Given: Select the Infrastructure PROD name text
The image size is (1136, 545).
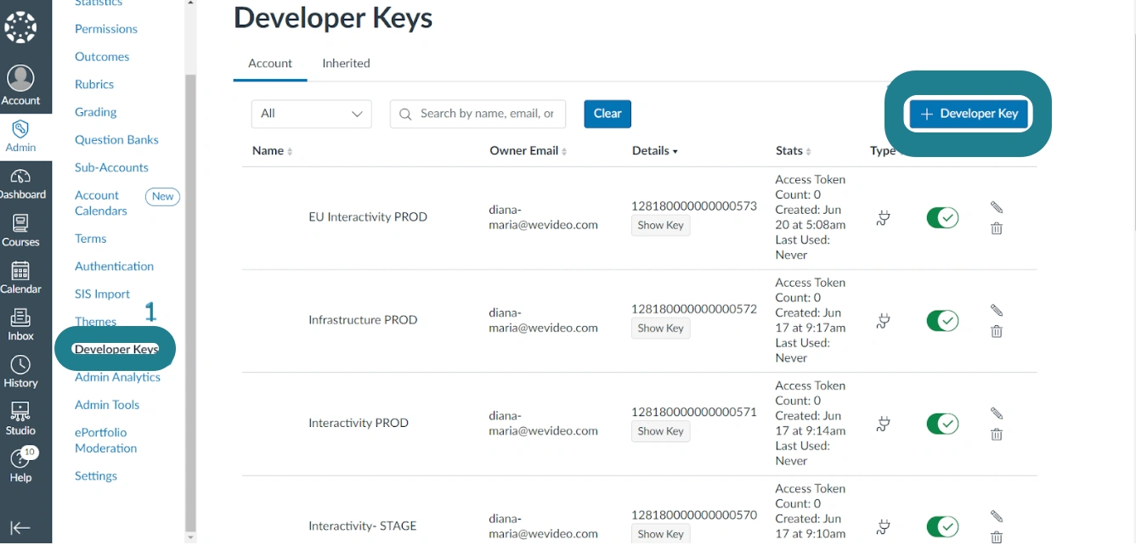Looking at the screenshot, I should click(363, 320).
